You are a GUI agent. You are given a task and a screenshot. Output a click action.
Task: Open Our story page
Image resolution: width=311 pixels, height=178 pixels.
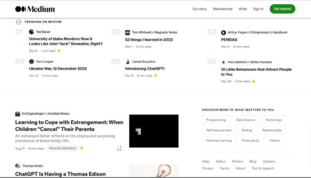click(200, 9)
